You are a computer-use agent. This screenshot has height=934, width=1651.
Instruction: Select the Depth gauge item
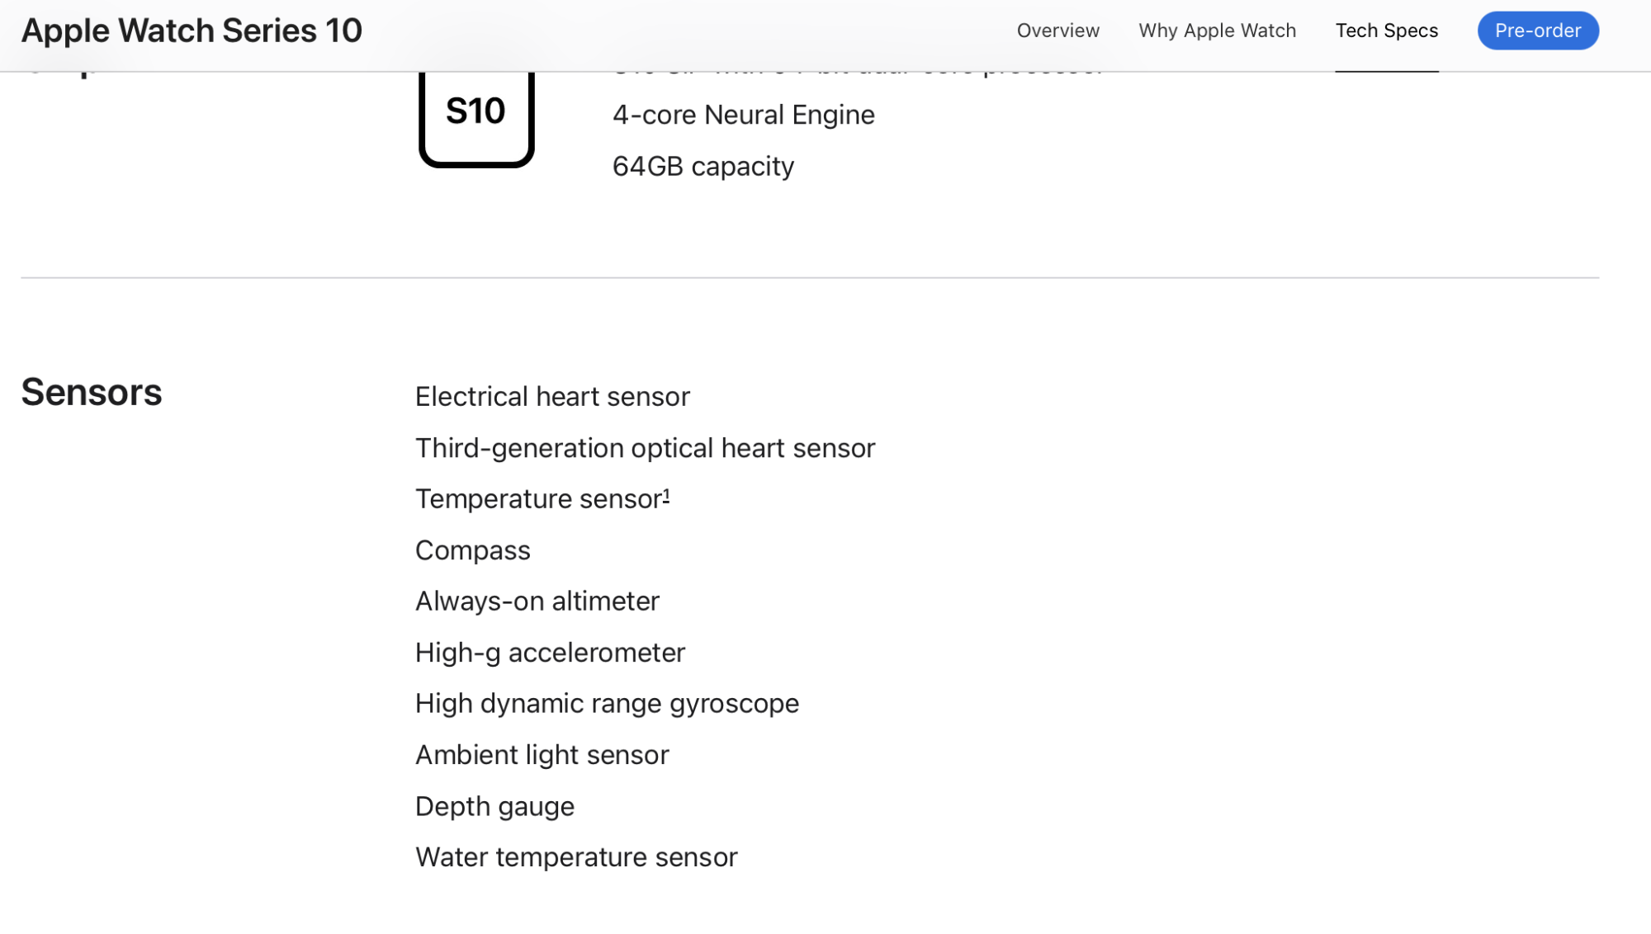coord(494,806)
